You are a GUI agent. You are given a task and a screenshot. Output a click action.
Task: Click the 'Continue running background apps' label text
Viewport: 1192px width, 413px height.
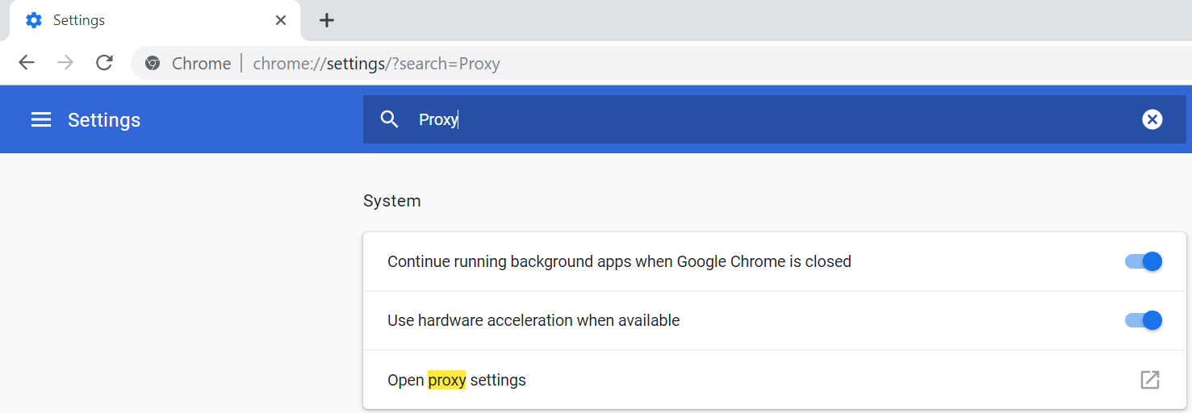pyautogui.click(x=619, y=261)
